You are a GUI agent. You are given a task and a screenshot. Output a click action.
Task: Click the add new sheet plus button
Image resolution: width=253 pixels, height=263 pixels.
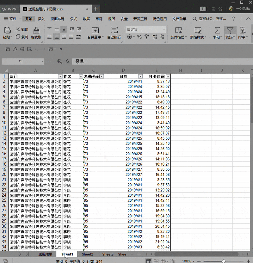point(139,254)
